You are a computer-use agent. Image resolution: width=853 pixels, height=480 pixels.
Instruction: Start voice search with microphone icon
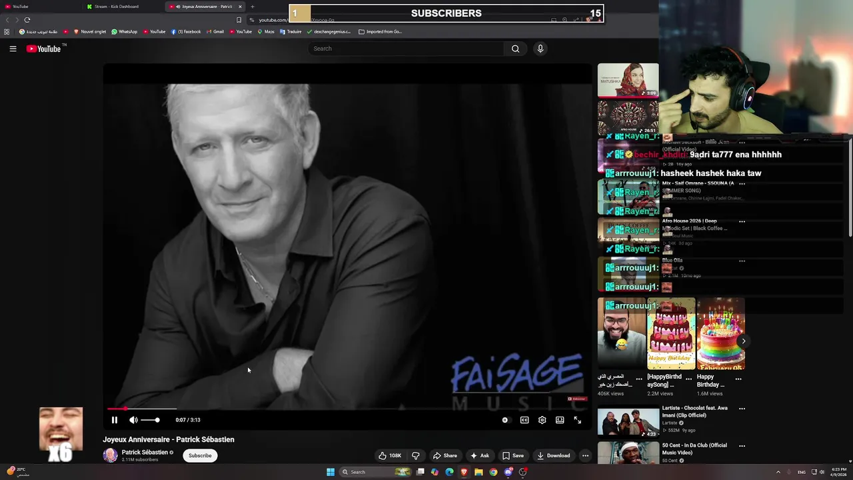pos(540,49)
